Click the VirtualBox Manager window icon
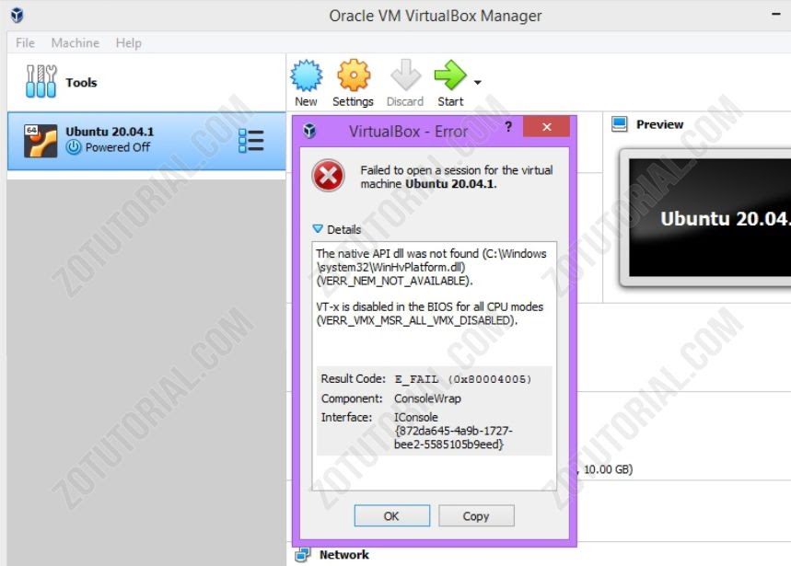 (x=17, y=15)
